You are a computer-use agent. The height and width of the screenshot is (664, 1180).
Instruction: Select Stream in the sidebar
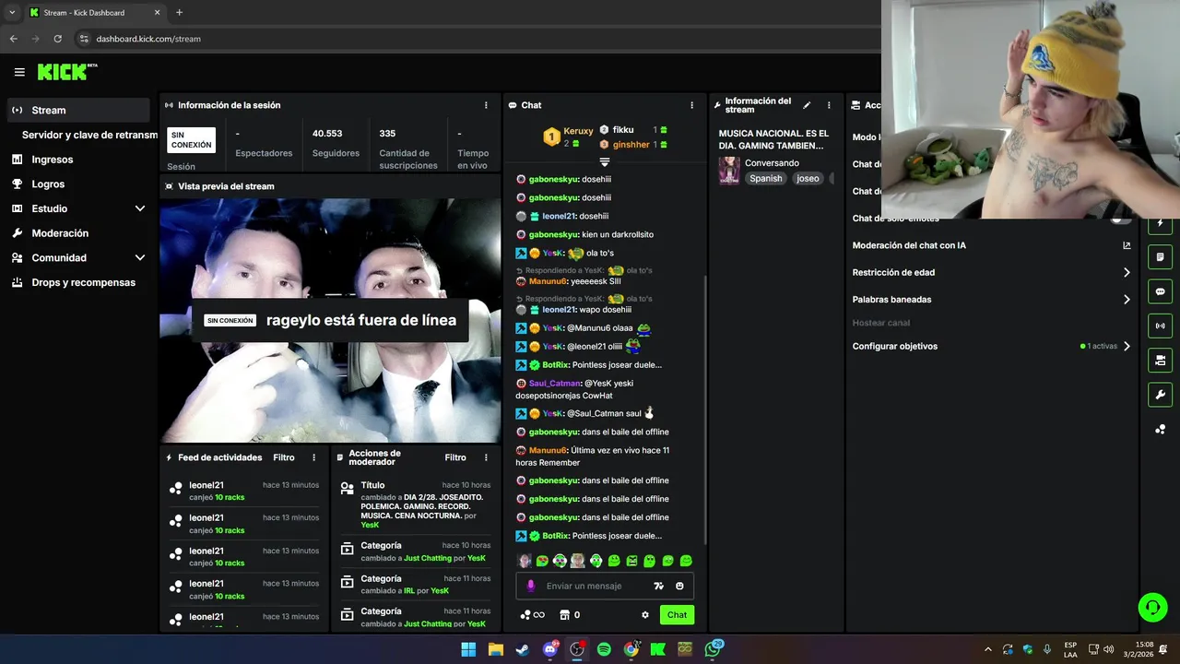(77, 110)
